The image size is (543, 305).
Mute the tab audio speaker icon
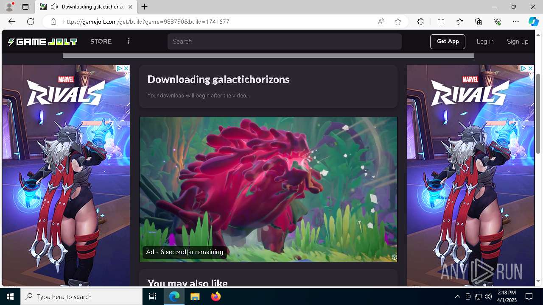point(54,7)
